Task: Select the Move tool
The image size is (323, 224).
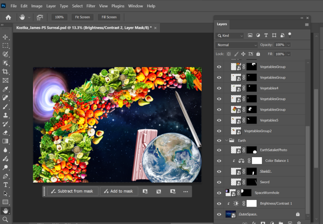Action: point(5,37)
